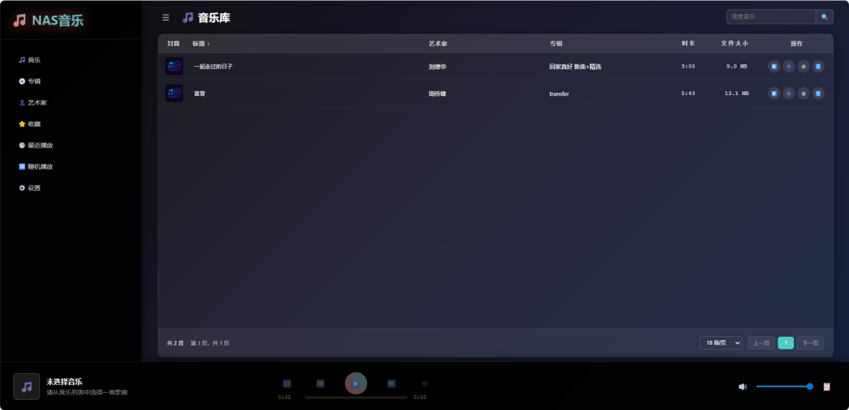
Task: Open the playlist clipboard icon in player
Action: click(x=826, y=386)
